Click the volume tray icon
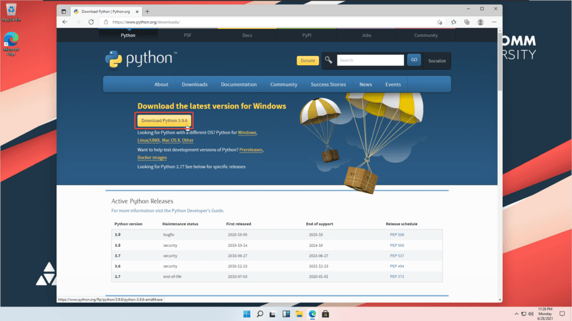Image resolution: width=572 pixels, height=321 pixels. (x=531, y=314)
